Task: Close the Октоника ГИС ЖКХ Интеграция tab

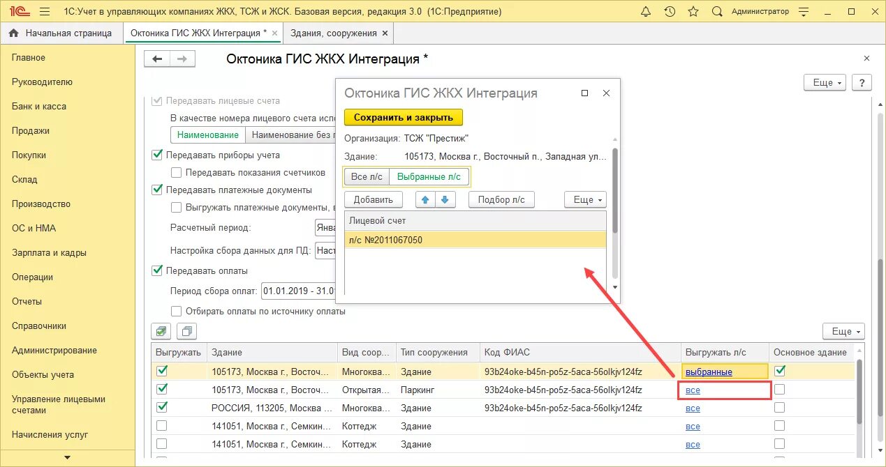Action: point(274,33)
